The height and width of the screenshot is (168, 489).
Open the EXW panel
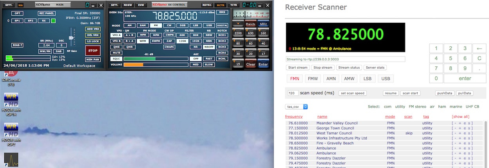141,5
